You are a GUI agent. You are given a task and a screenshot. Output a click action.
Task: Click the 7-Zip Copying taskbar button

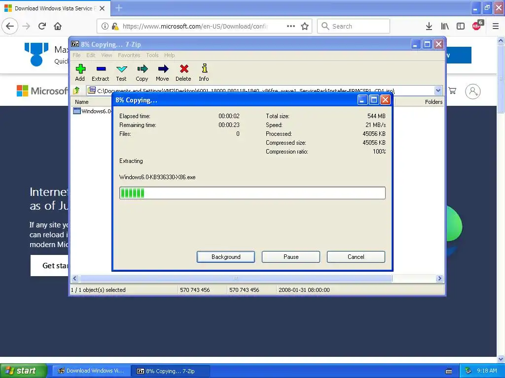point(171,371)
